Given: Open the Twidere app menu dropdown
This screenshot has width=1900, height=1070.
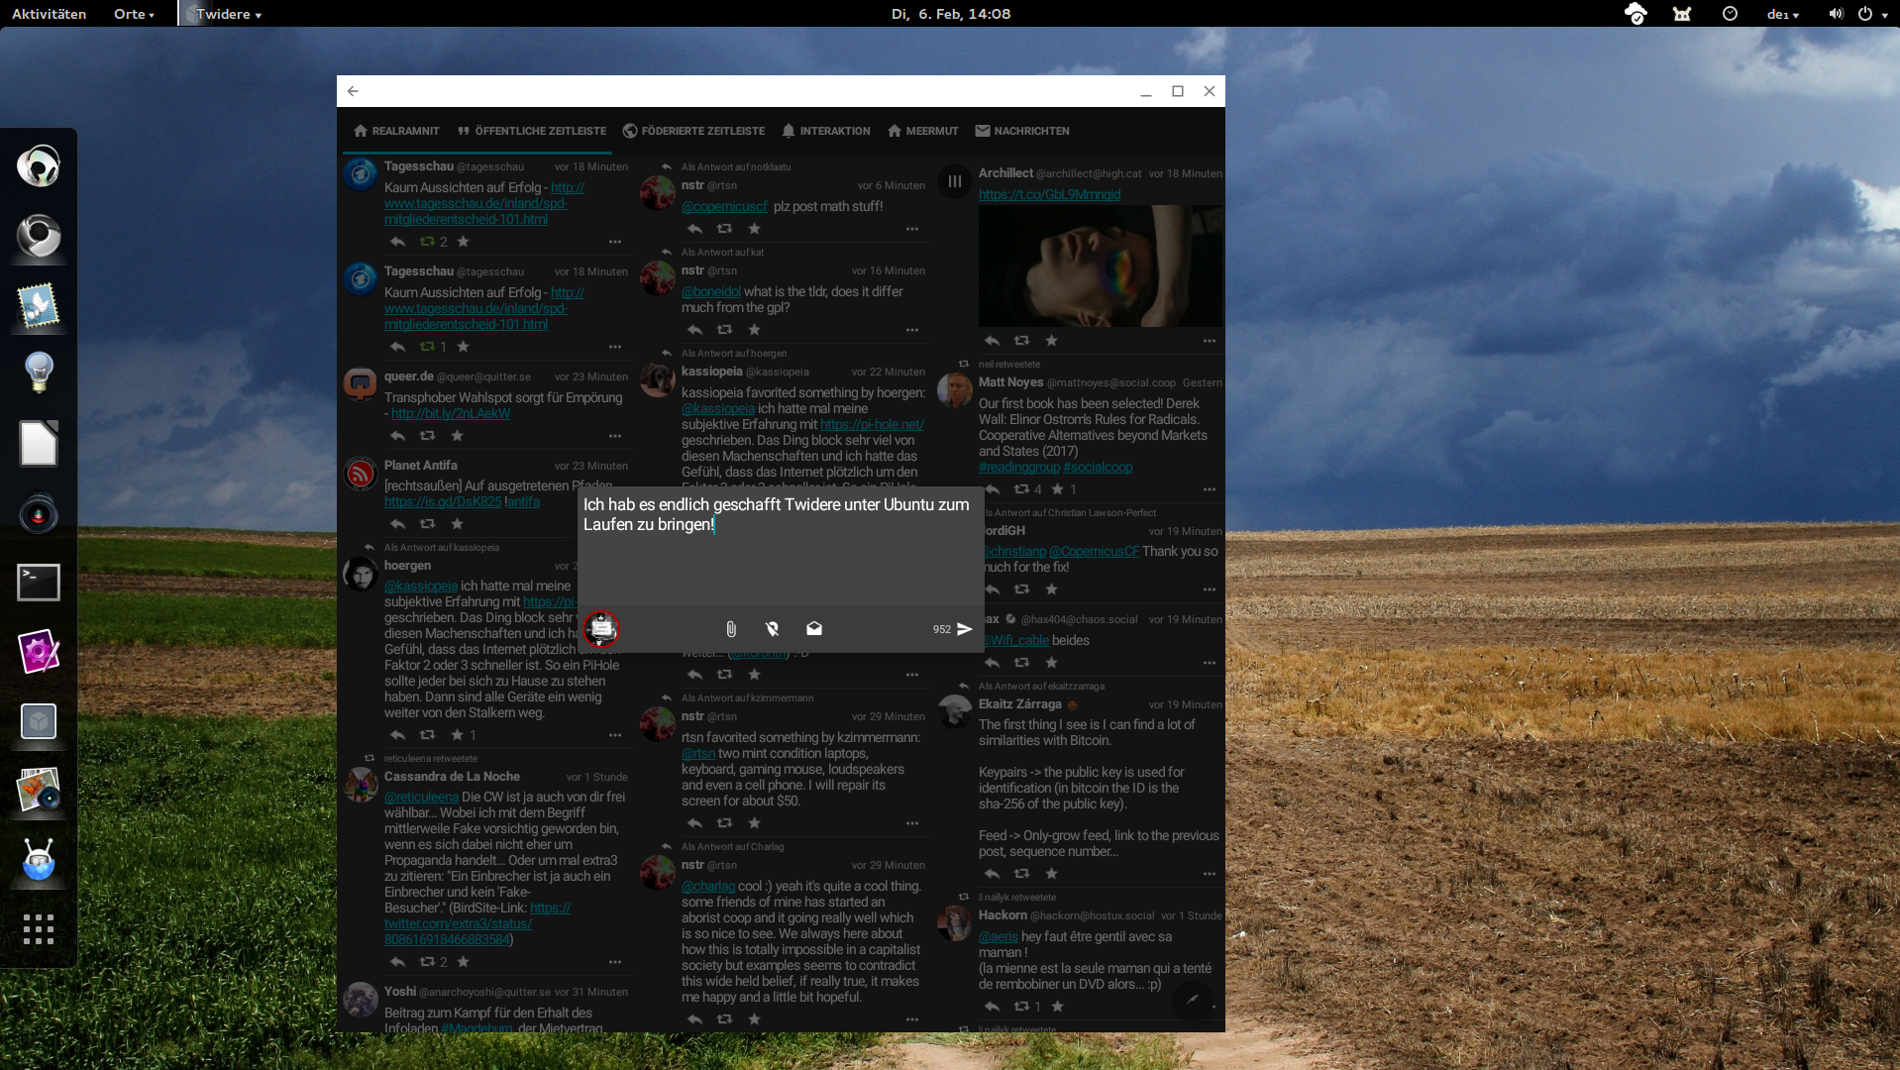Looking at the screenshot, I should [x=228, y=14].
